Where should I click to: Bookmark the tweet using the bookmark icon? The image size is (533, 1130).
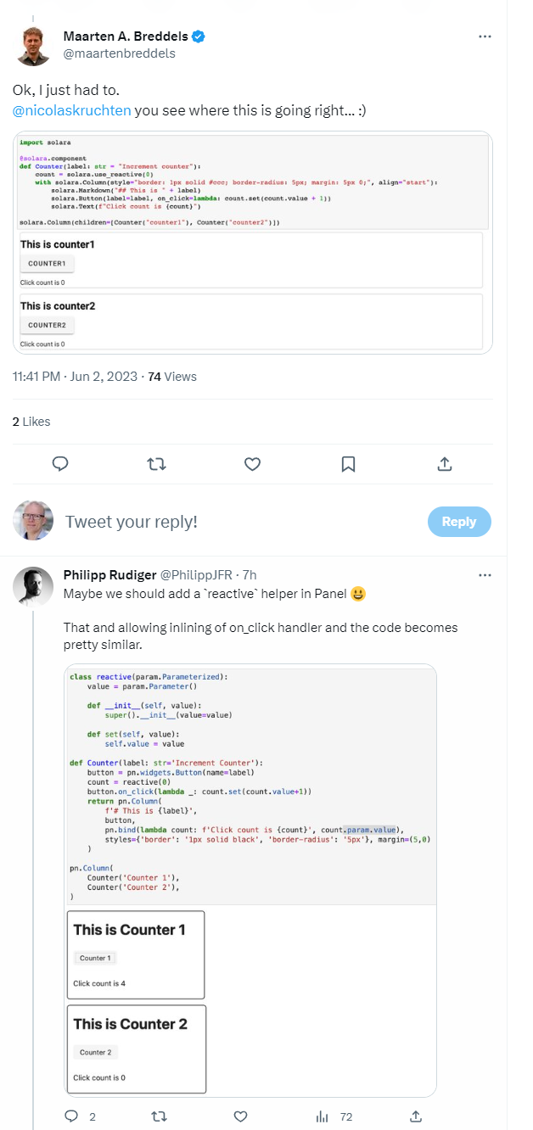[x=348, y=465]
